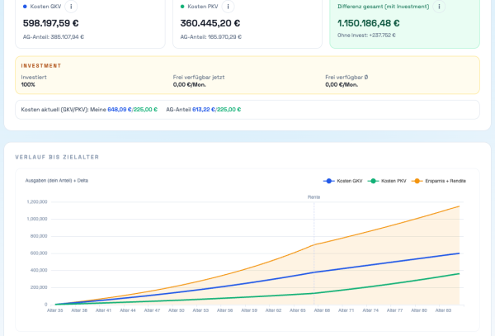Open info icon next to Kosten PKV

pyautogui.click(x=229, y=7)
